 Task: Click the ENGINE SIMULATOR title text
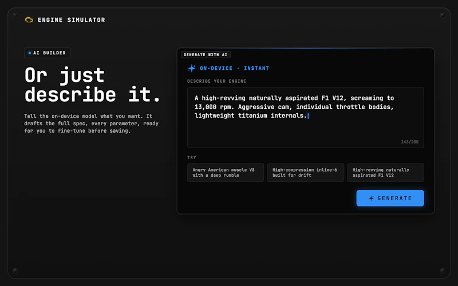(71, 20)
